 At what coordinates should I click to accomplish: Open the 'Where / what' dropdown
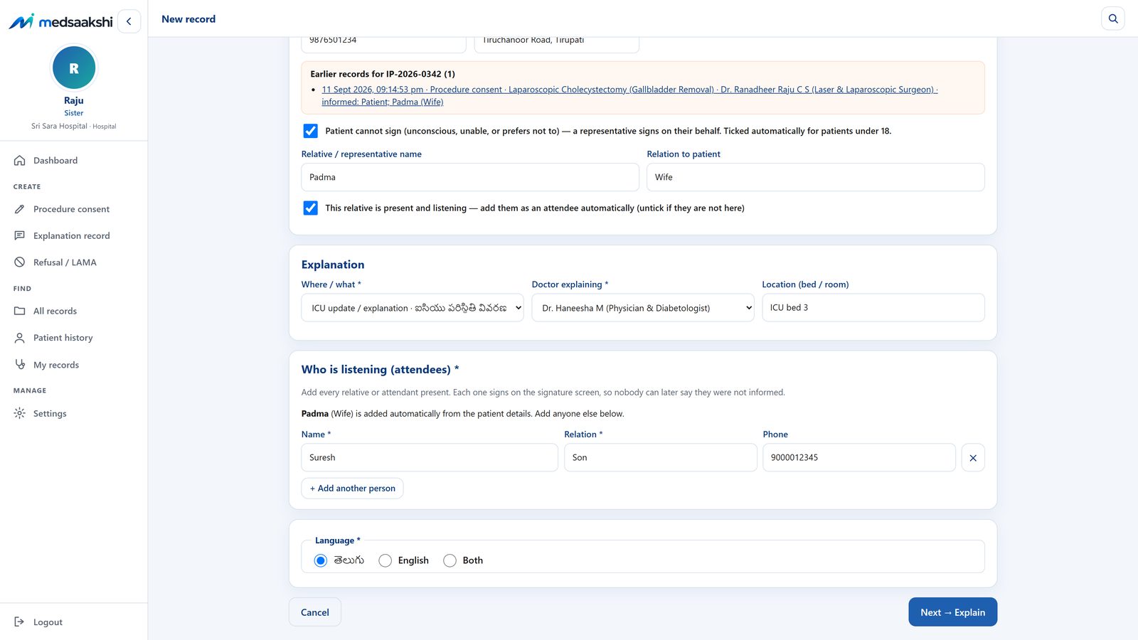(413, 308)
